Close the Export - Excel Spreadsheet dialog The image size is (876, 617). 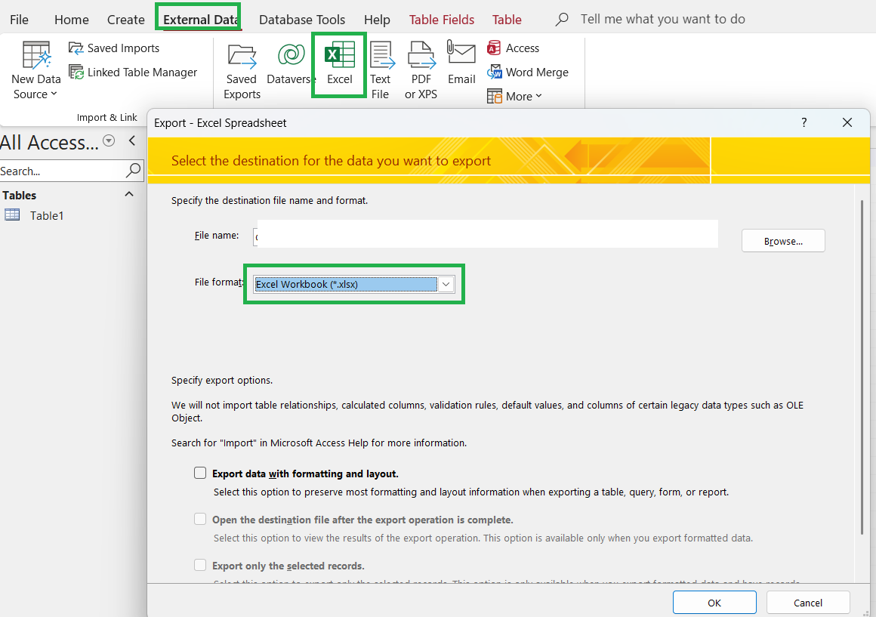[x=847, y=122]
